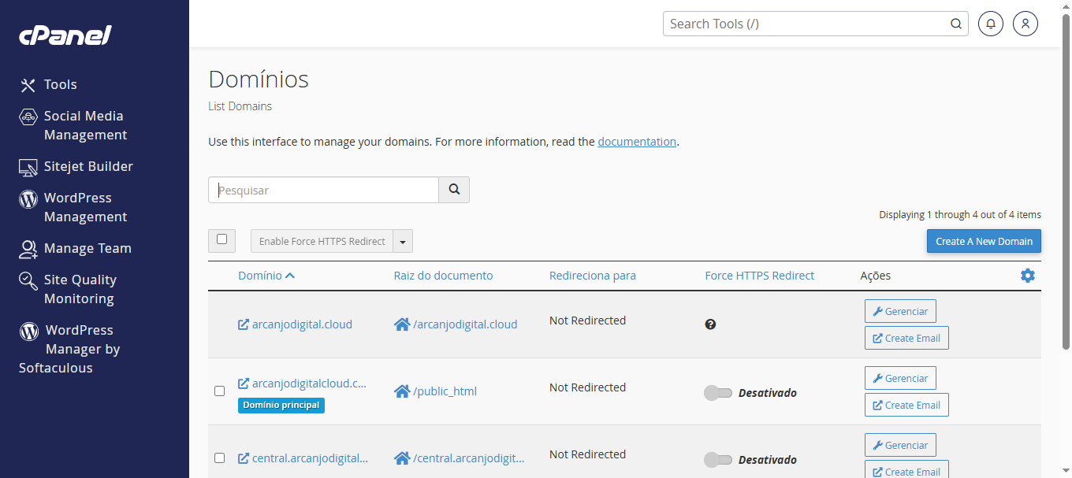Open Tools in the sidebar
The width and height of the screenshot is (1072, 478).
pos(60,84)
